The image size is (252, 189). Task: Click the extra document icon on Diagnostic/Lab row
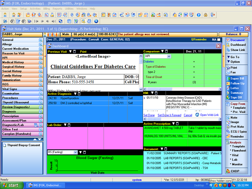point(36,125)
